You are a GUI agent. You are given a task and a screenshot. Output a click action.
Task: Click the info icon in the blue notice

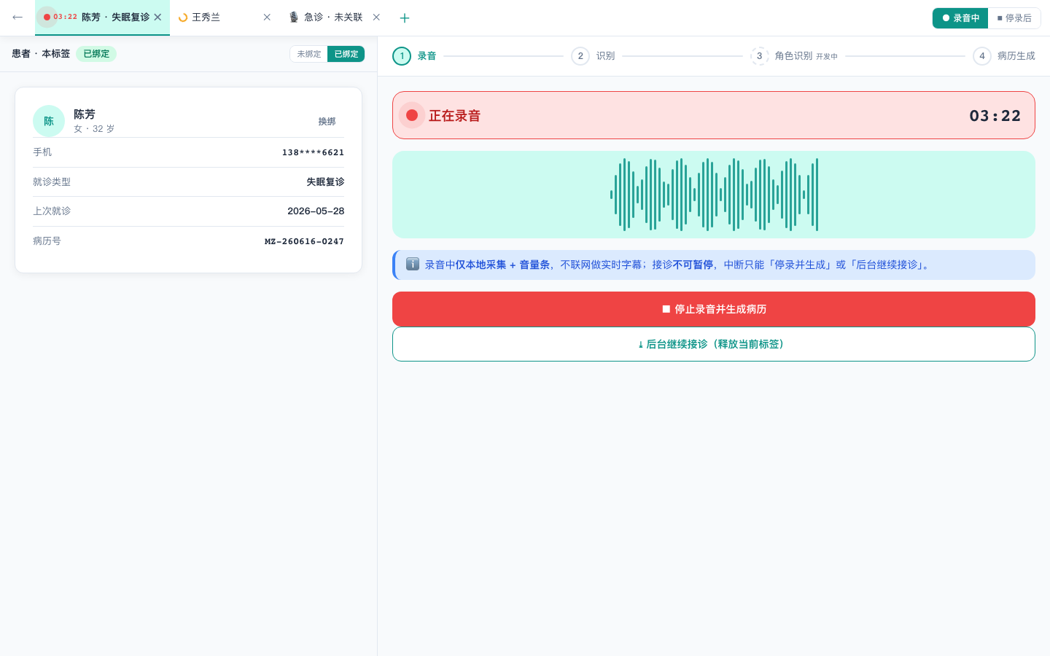coord(413,264)
